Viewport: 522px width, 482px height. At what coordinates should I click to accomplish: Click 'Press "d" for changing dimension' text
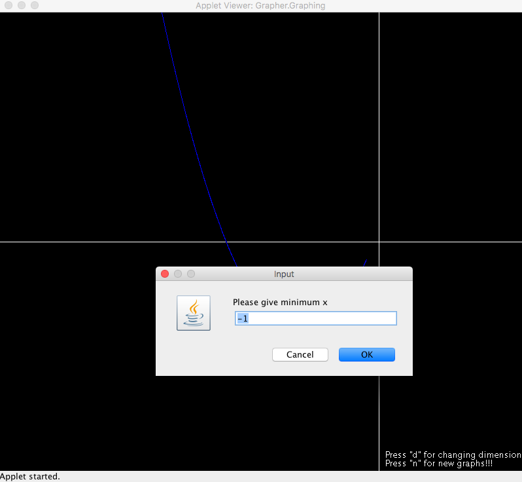click(453, 454)
